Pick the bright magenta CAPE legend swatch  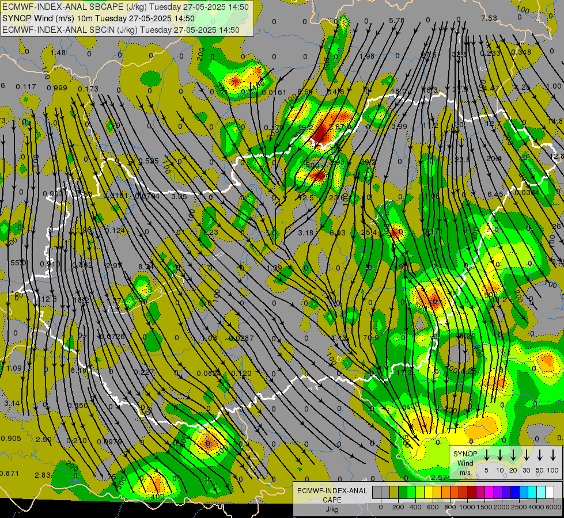pyautogui.click(x=490, y=492)
